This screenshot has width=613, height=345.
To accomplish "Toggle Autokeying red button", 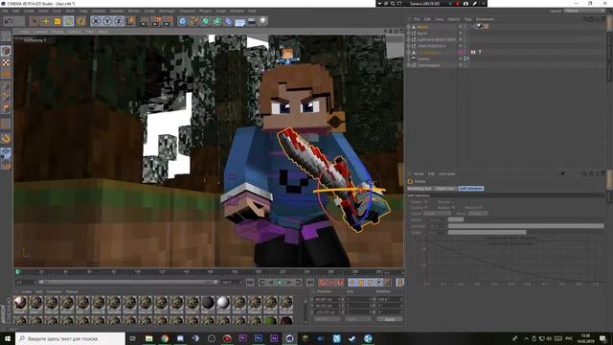I will click(331, 282).
